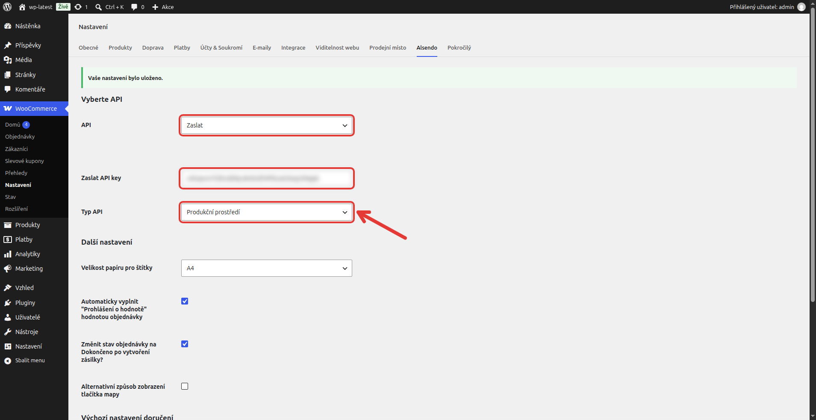The image size is (816, 420).
Task: Switch to the Doprava tab
Action: (x=153, y=47)
